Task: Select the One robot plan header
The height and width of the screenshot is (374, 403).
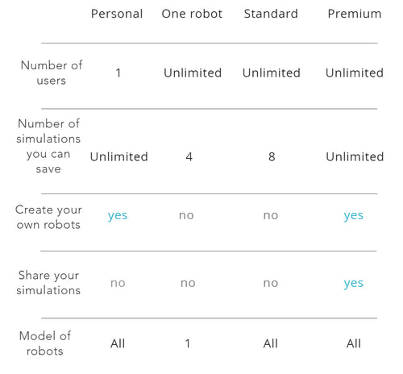Action: point(192,14)
